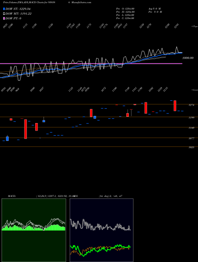Viewport: 198px width, 262px height.
Task: Click the white DOW MT legend swatch
Action: [x=4, y=14]
